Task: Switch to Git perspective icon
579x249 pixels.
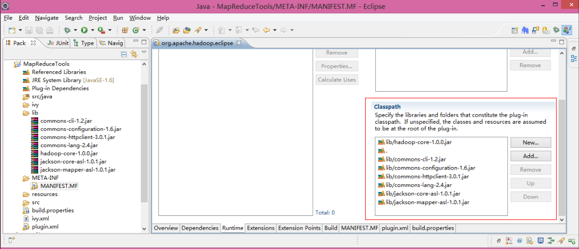Action: tap(546, 30)
